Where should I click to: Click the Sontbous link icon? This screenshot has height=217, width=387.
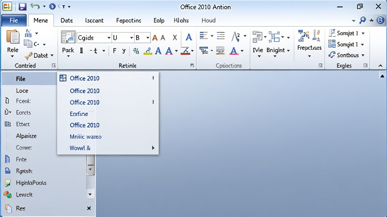332,55
